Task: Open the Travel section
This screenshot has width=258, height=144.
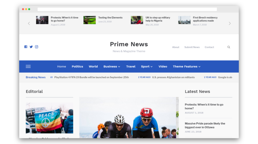Action: click(x=131, y=66)
